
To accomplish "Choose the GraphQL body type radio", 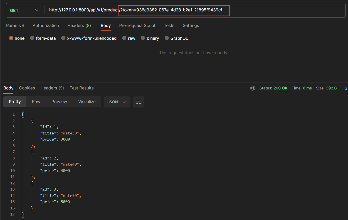I will click(167, 38).
